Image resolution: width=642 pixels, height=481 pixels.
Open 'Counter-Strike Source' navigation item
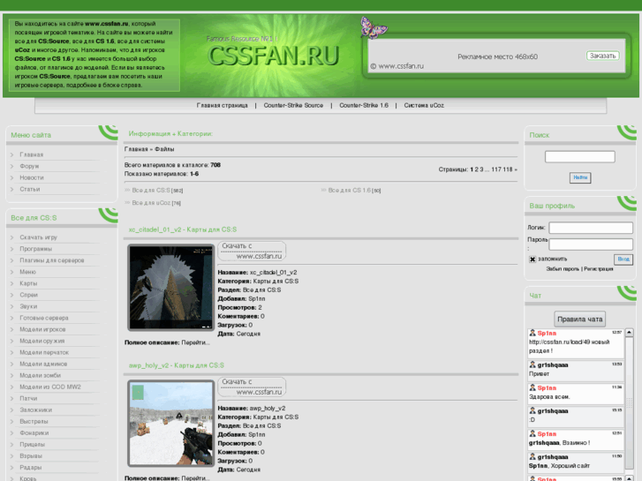(x=293, y=105)
